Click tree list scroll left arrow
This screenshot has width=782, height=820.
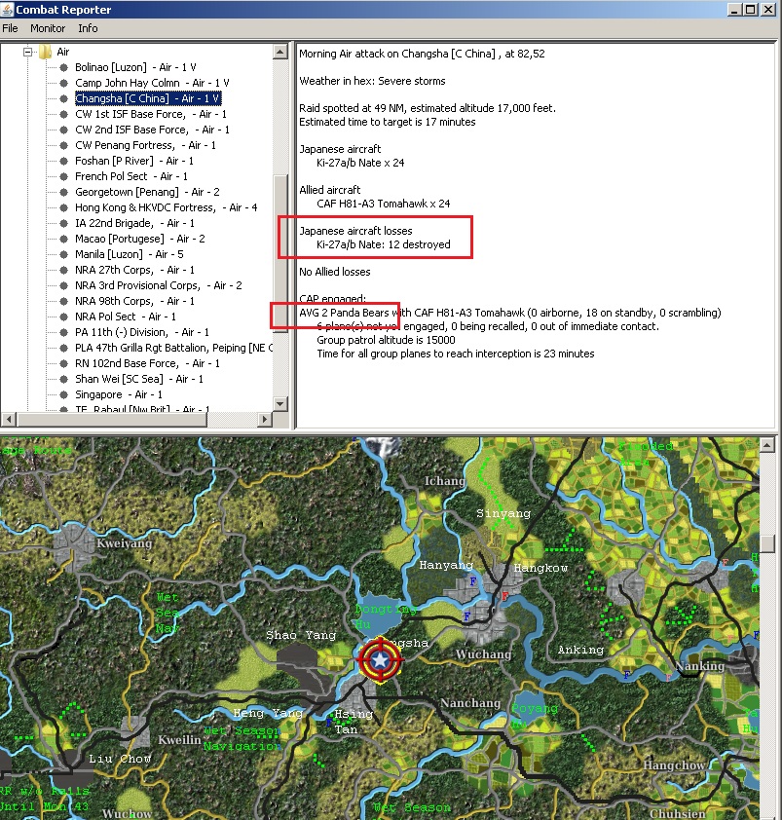tap(9, 419)
